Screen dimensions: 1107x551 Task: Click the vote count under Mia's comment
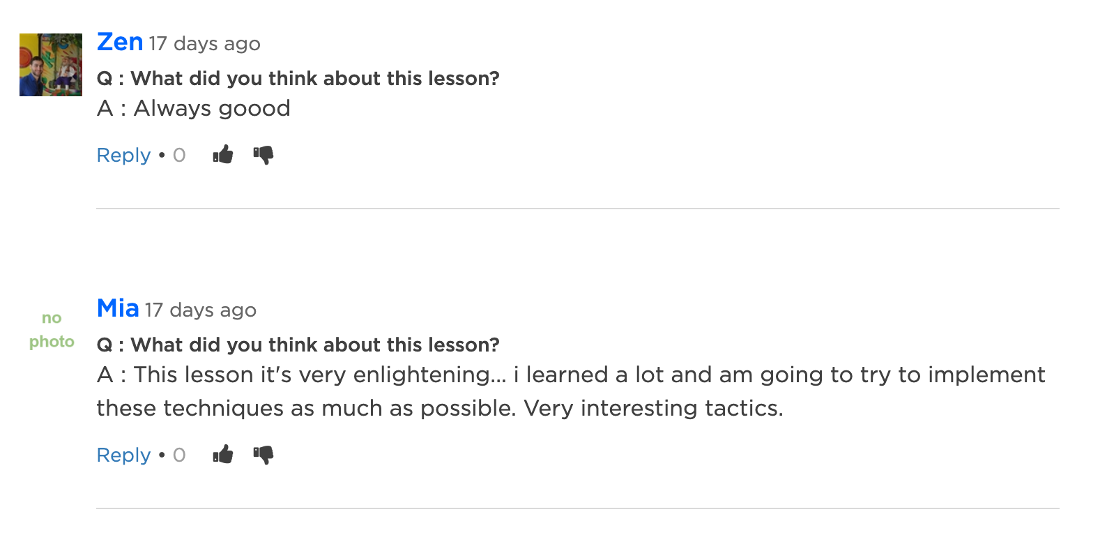(x=179, y=455)
